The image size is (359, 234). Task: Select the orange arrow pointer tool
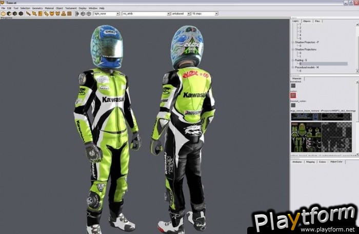pyautogui.click(x=34, y=14)
